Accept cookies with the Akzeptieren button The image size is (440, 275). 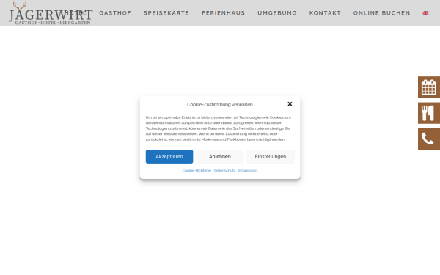click(x=169, y=157)
